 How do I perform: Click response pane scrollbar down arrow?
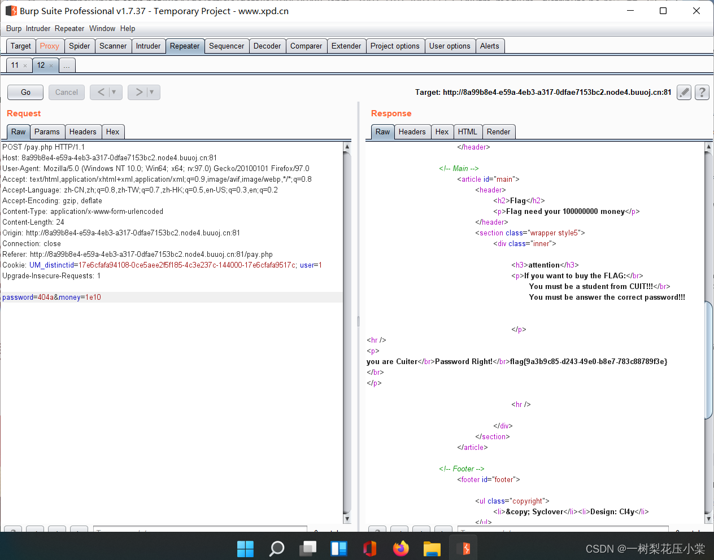(x=708, y=519)
